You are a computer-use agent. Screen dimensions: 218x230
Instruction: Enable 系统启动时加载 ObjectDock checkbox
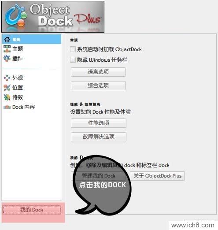coord(73,49)
